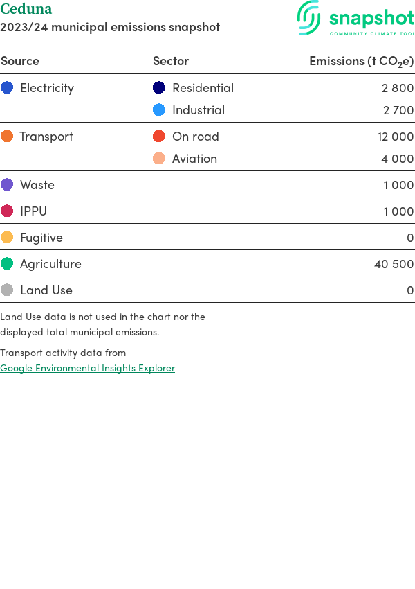Click the Ceduna municipality title
Screen dimensions: 415x589
(26, 9)
